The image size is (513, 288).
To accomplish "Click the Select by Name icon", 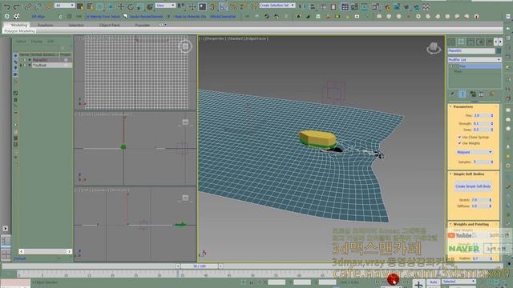I will point(90,6).
